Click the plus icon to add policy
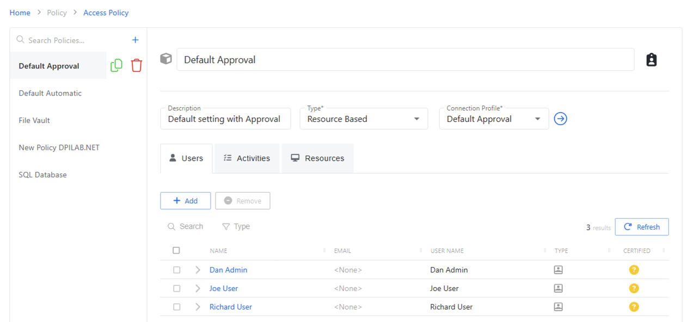687x322 pixels. pyautogui.click(x=136, y=40)
